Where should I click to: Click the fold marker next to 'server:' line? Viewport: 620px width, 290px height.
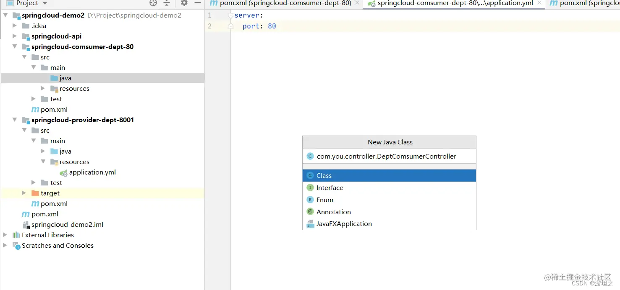230,15
